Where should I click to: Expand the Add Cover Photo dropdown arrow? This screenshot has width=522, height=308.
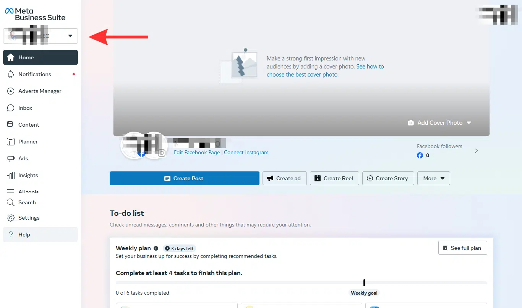pyautogui.click(x=469, y=123)
